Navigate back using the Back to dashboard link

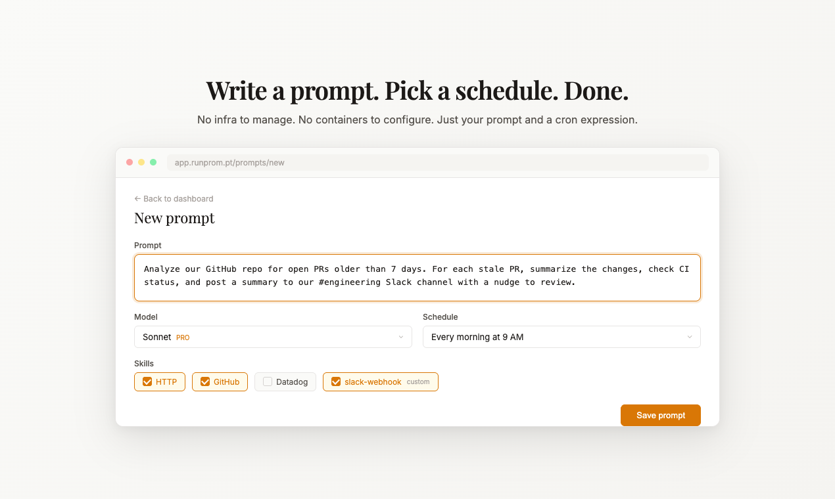click(x=174, y=198)
